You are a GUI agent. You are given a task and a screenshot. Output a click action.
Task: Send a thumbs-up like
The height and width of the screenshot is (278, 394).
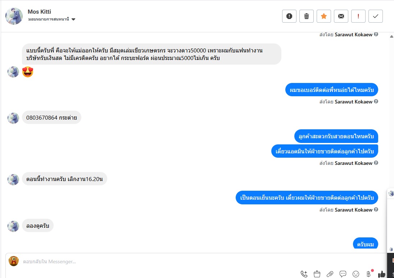(382, 274)
